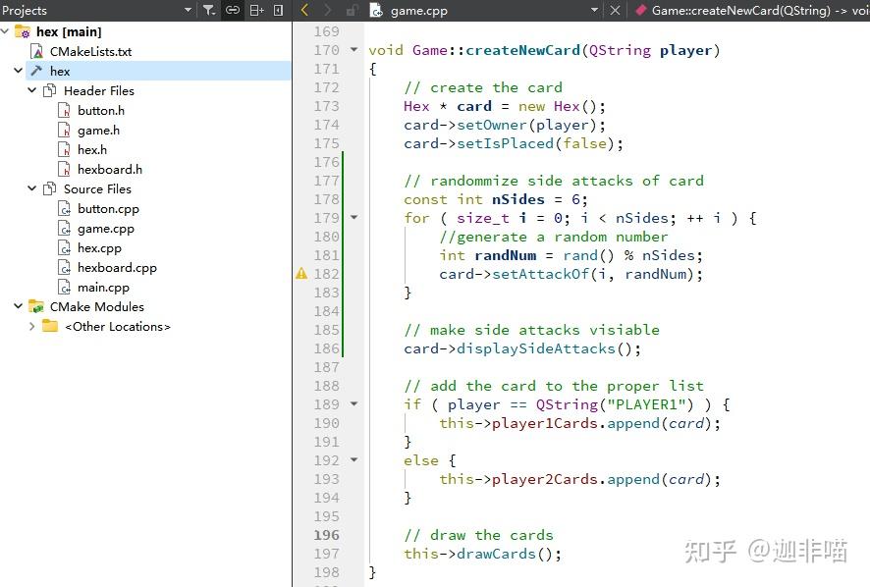Click the filter icon above the project tree
The image size is (870, 587).
[209, 10]
